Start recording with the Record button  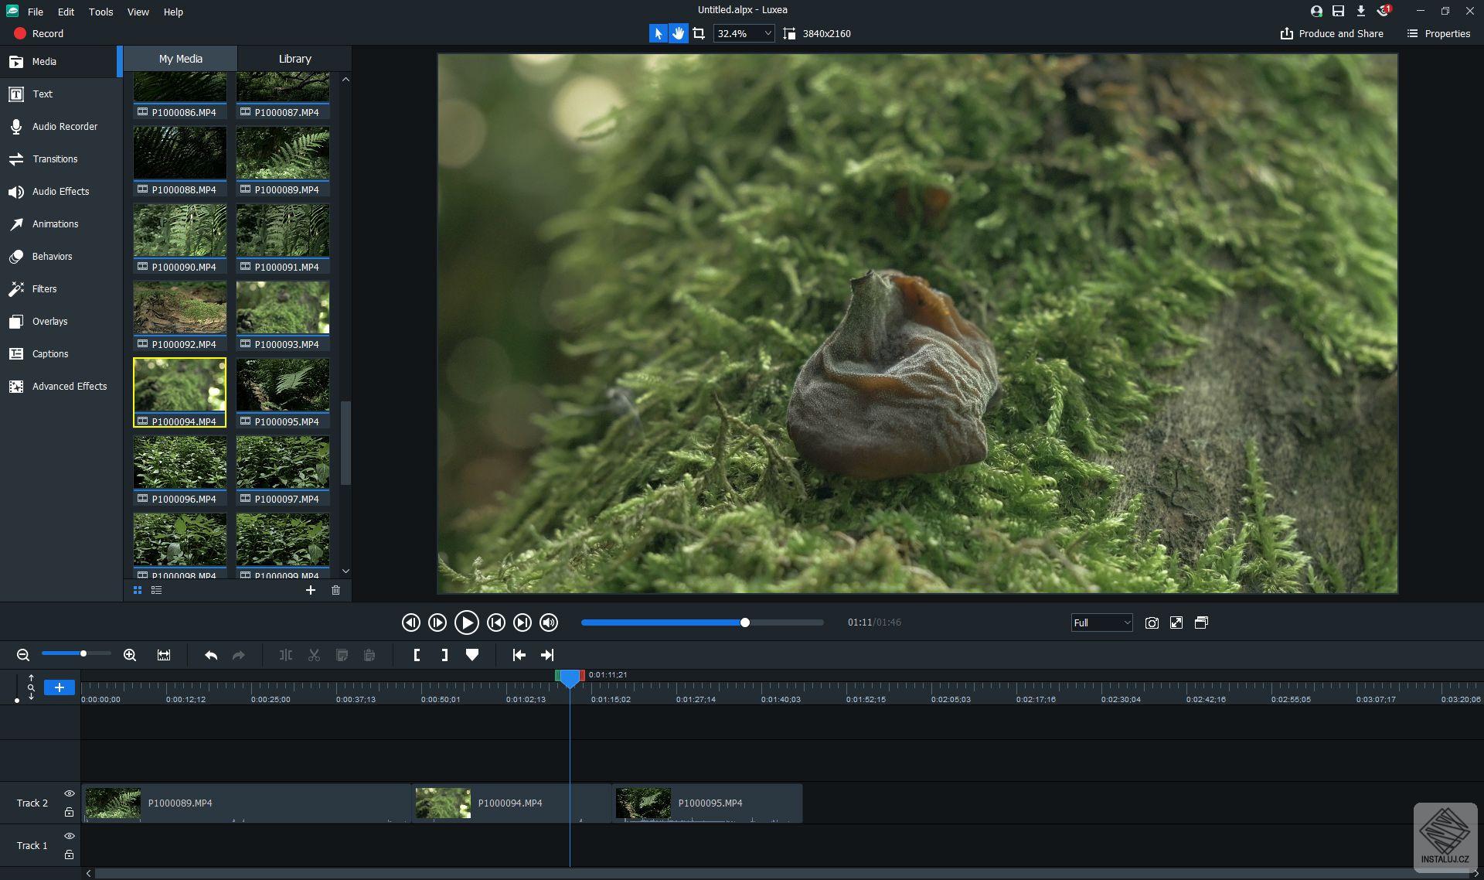(39, 33)
